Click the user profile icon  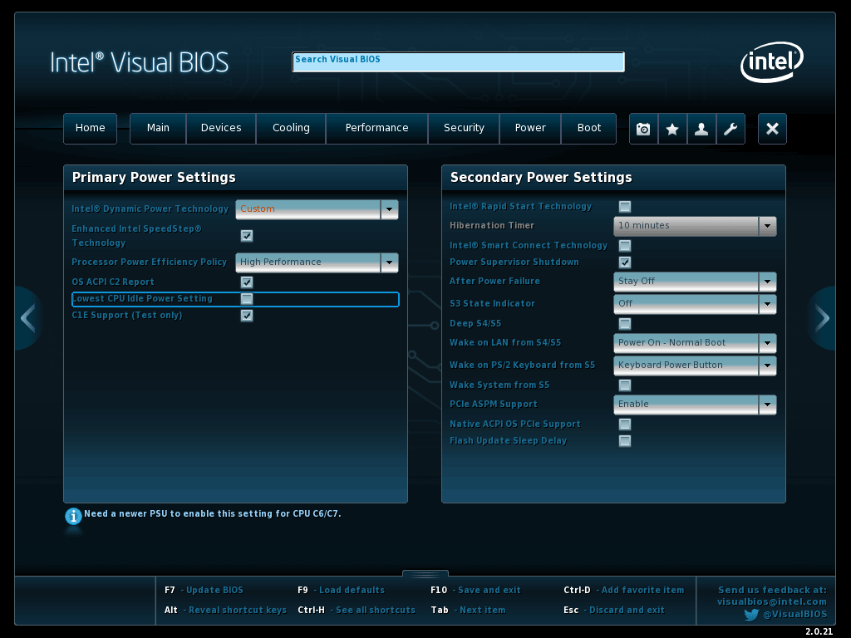701,129
